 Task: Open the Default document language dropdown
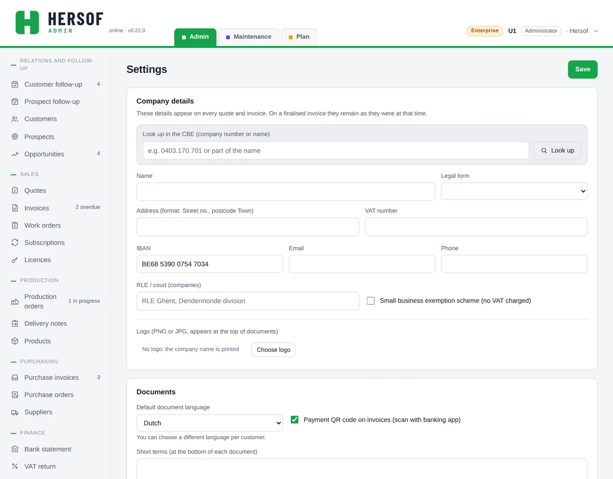(x=210, y=423)
